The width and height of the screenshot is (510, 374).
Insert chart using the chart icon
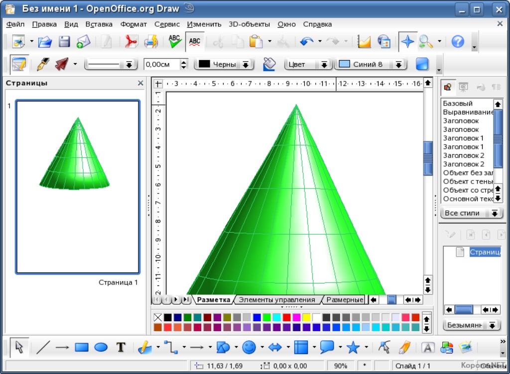(364, 42)
